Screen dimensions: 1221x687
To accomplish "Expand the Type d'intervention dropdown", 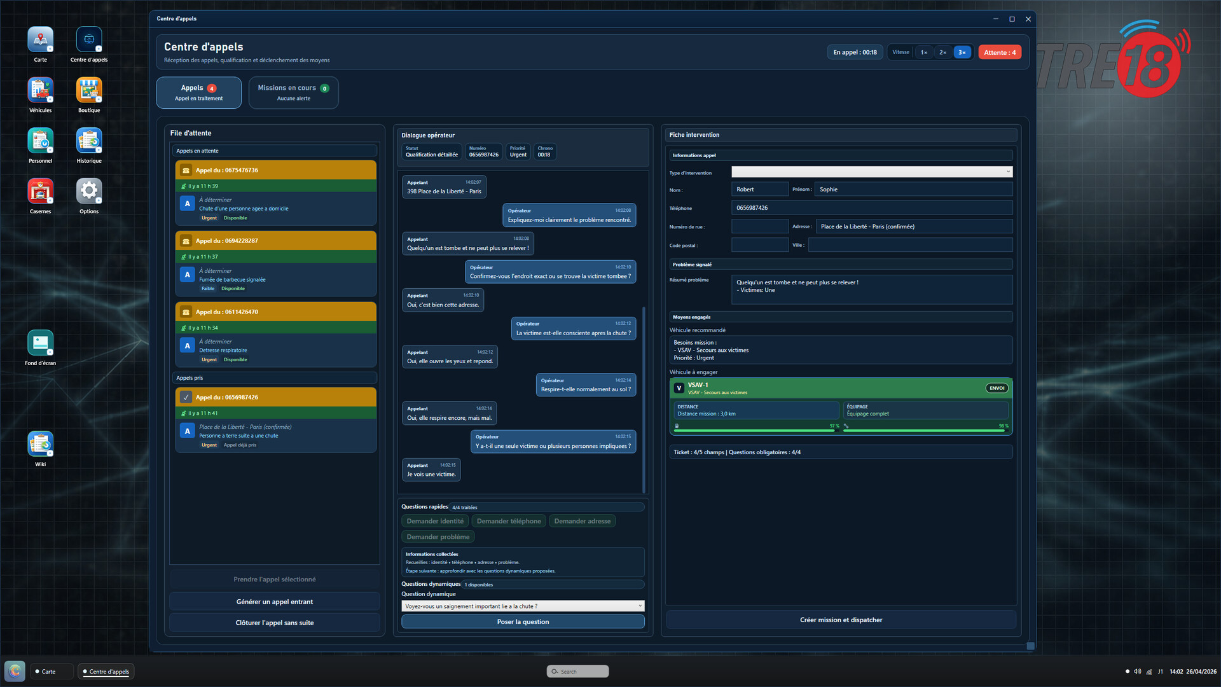I will (x=871, y=172).
